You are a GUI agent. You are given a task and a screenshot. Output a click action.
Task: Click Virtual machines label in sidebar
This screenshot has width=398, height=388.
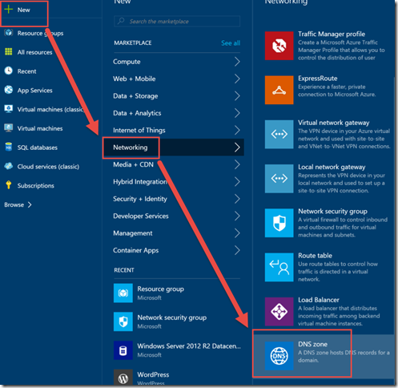40,128
